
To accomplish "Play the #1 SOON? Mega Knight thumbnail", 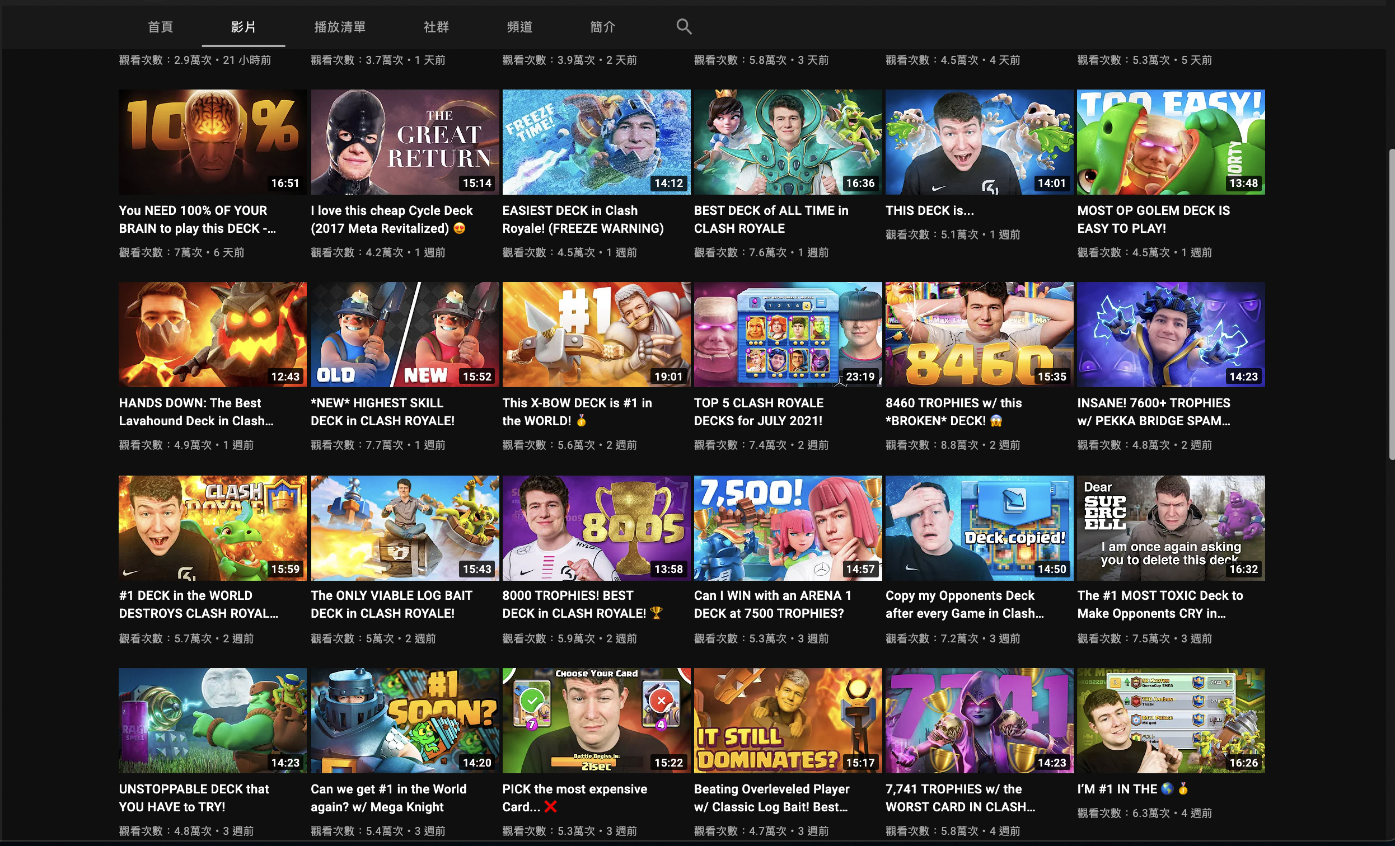I will [405, 720].
